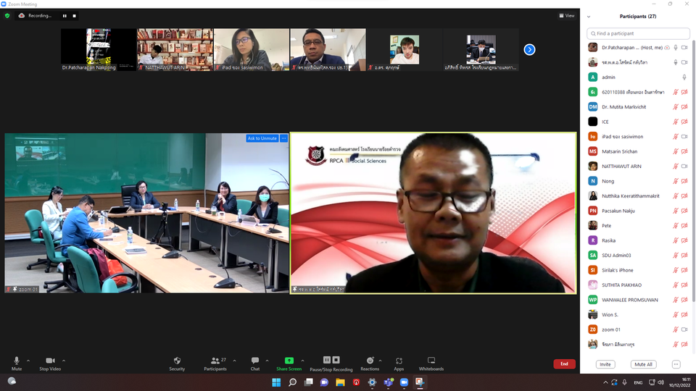Expand audio options arrow beside Mute
The image size is (696, 391).
point(28,360)
